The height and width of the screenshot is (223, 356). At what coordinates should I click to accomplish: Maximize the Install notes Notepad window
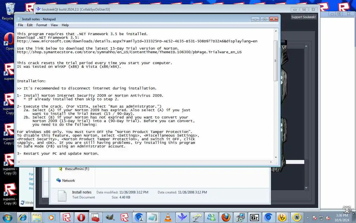(x=264, y=19)
